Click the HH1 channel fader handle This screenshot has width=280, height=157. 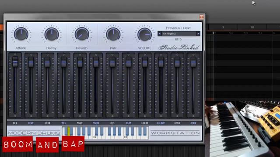click(145, 62)
